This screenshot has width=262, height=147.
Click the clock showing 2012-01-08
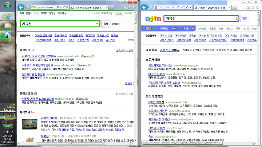8,139
